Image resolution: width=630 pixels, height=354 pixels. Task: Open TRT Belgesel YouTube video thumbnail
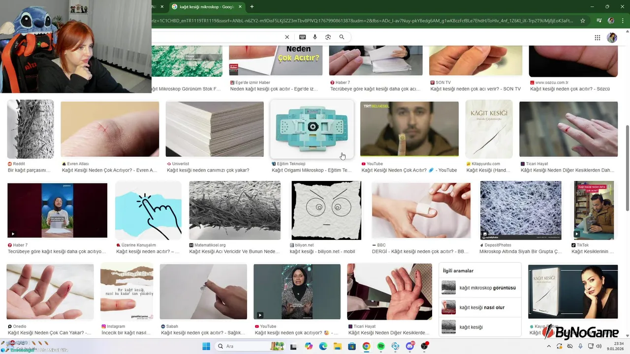[409, 129]
